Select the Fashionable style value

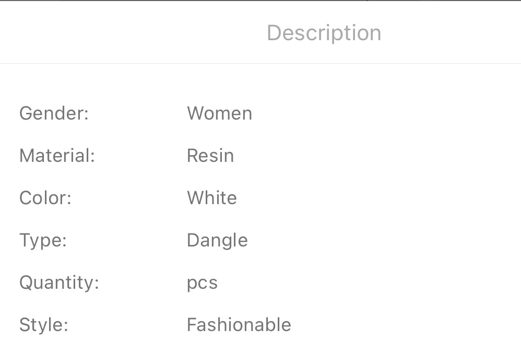pyautogui.click(x=239, y=325)
